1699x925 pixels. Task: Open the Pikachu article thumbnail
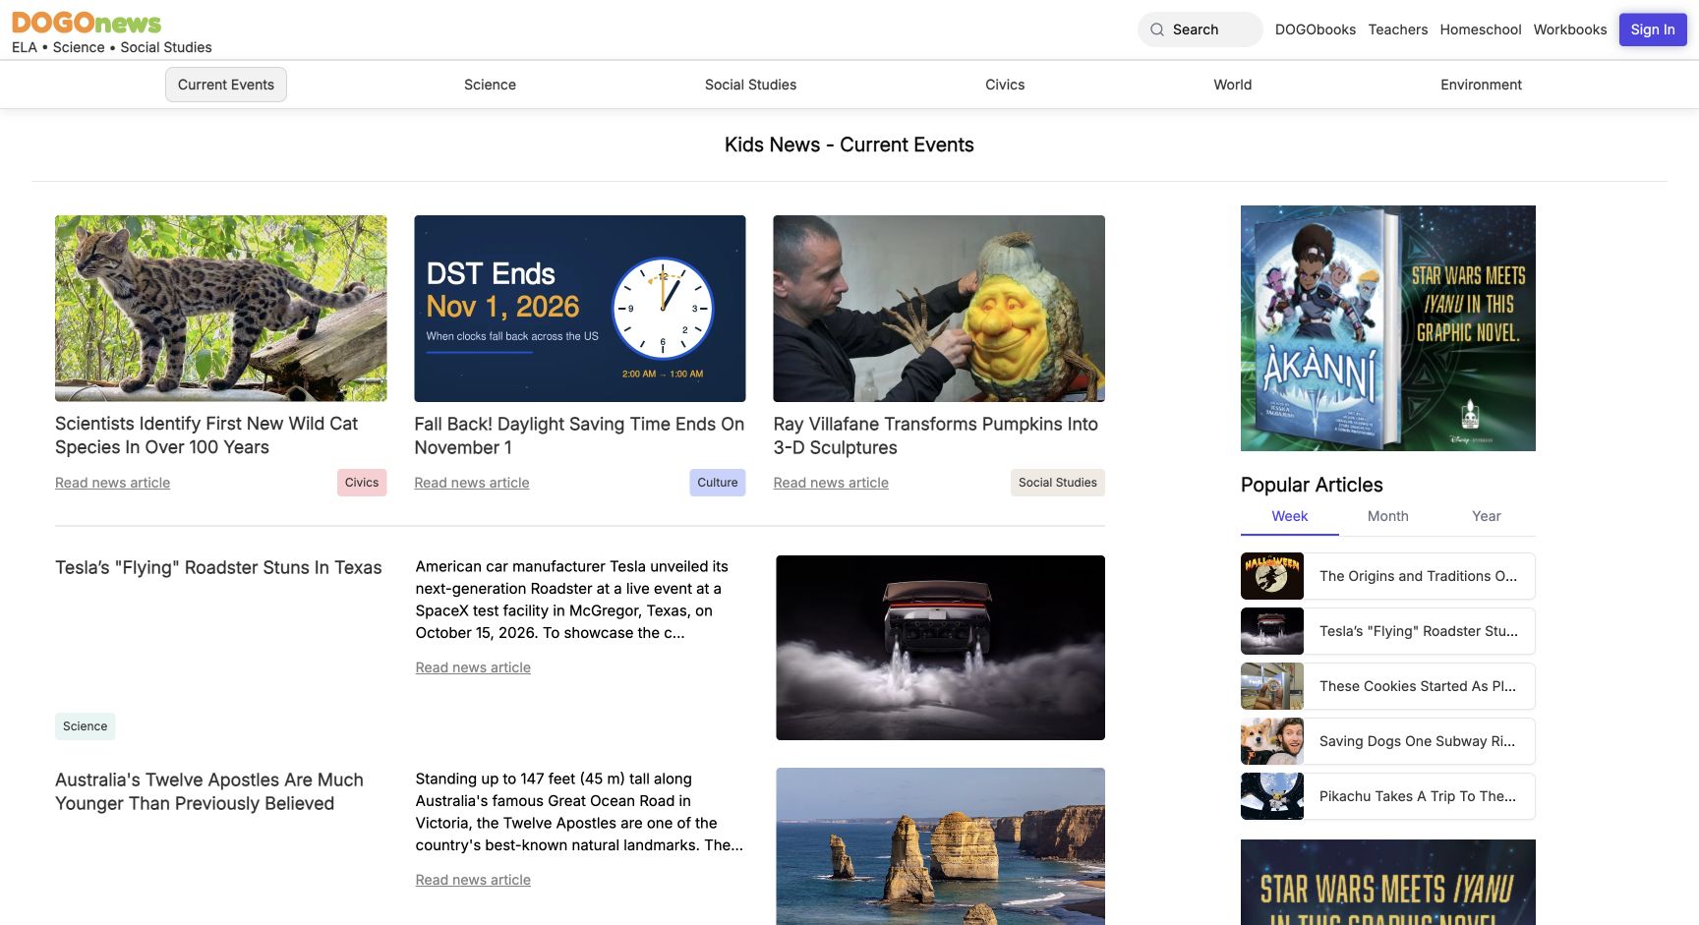click(x=1272, y=796)
